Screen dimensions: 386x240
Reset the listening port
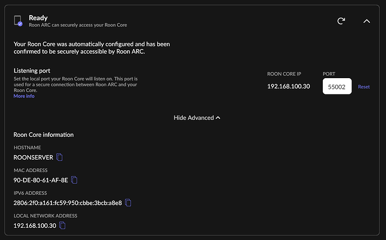click(364, 87)
